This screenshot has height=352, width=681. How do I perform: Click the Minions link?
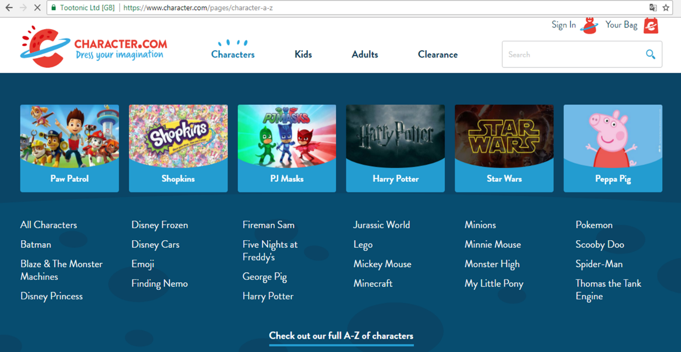click(x=480, y=225)
